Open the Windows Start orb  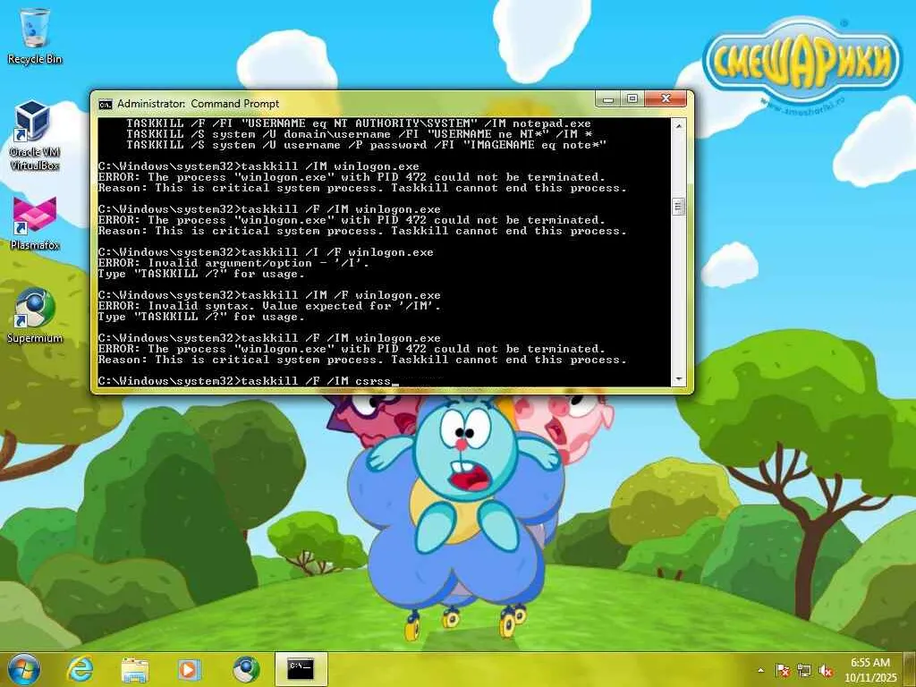pyautogui.click(x=24, y=669)
